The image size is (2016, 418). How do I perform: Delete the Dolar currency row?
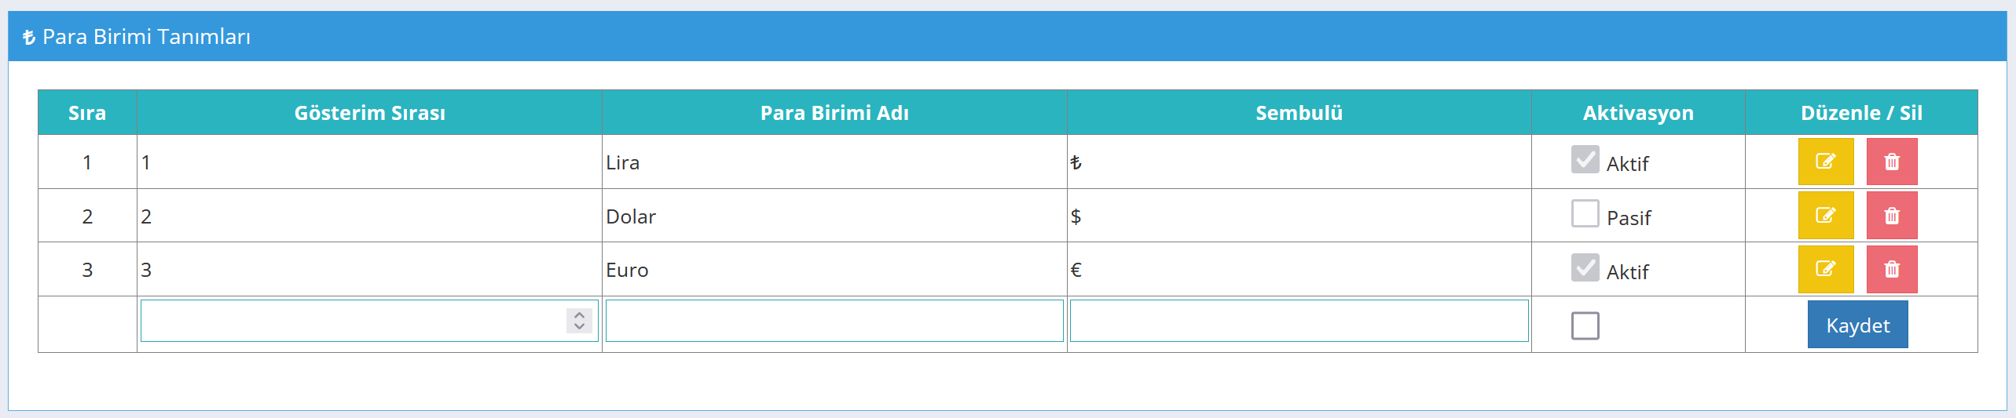pos(1891,215)
